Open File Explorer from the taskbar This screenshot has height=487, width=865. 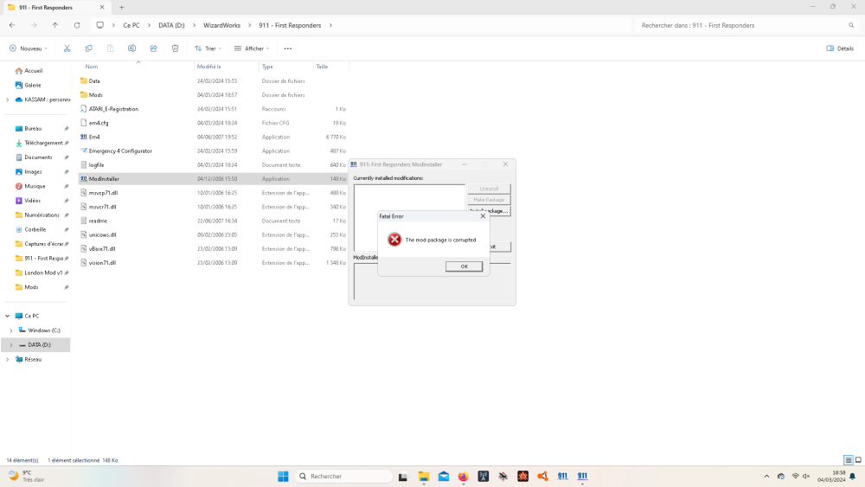pos(424,476)
